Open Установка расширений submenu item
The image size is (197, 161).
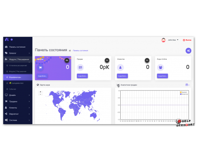[18, 65]
